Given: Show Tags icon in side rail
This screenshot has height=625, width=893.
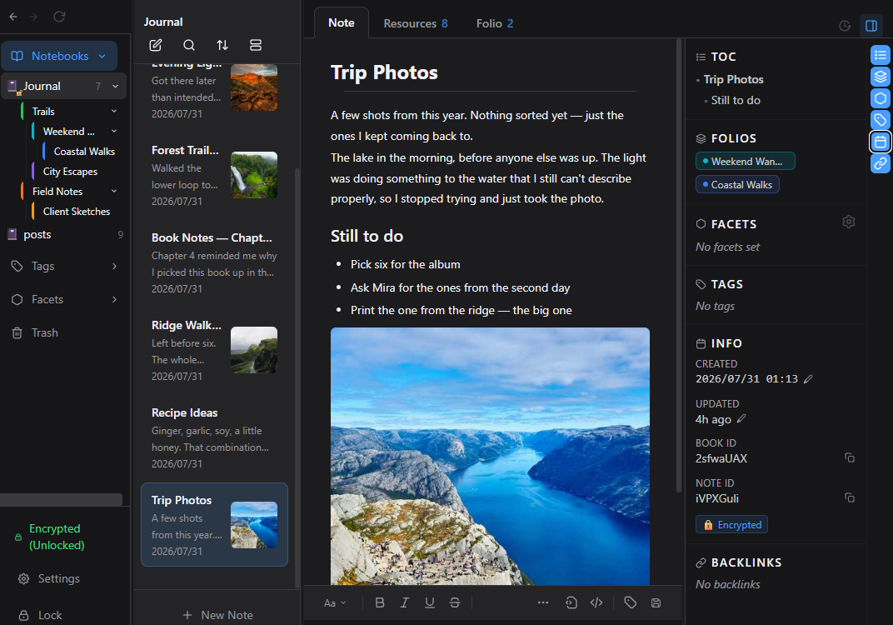Looking at the screenshot, I should [x=881, y=120].
